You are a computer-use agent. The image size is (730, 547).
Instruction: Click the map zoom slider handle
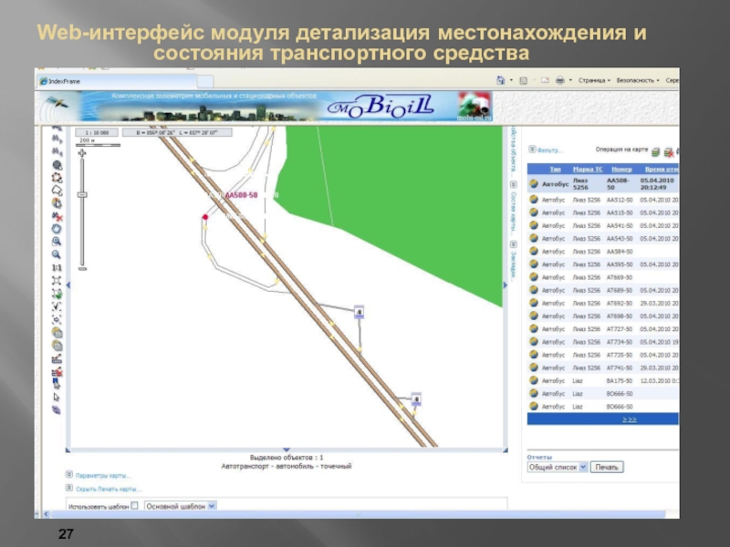coord(82,194)
